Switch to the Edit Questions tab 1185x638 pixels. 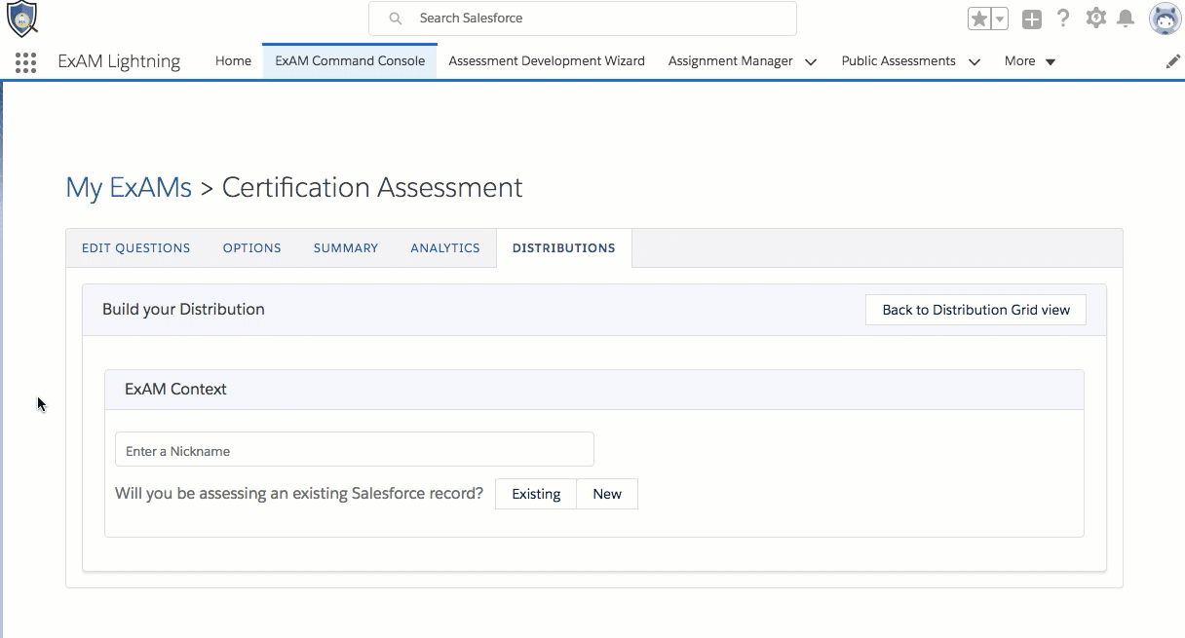pos(136,248)
